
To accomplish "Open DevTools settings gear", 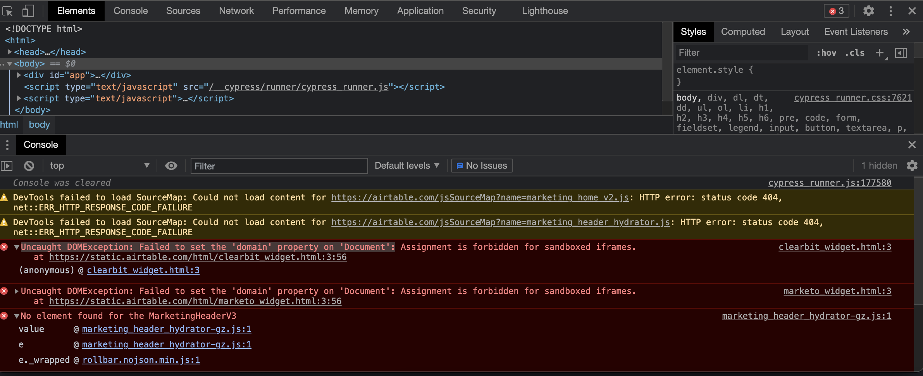I will pos(869,11).
